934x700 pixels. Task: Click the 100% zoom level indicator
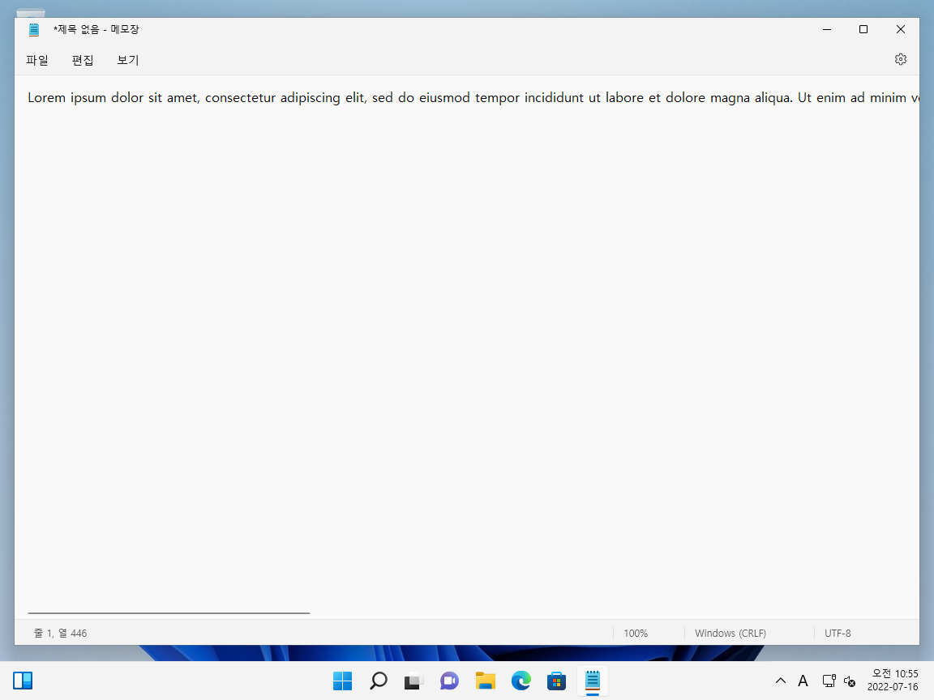click(x=636, y=634)
